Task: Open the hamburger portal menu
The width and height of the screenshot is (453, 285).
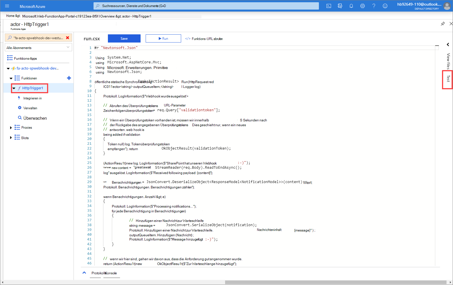Action: [x=7, y=6]
